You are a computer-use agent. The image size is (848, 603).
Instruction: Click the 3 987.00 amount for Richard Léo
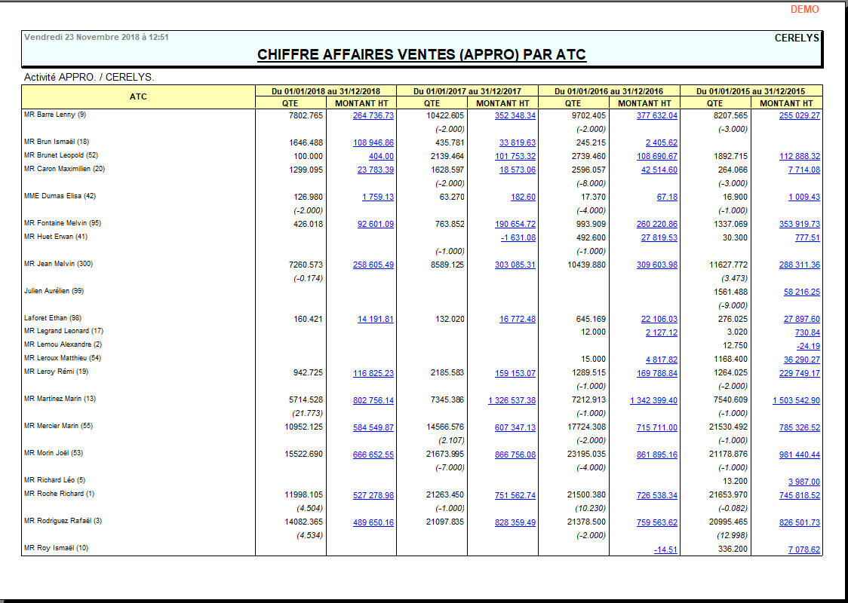(x=803, y=482)
